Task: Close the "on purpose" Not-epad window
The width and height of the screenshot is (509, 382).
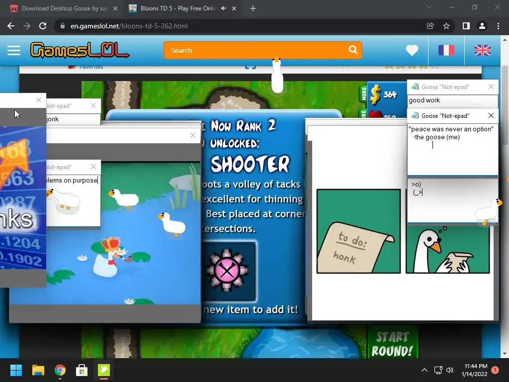Action: [x=93, y=167]
